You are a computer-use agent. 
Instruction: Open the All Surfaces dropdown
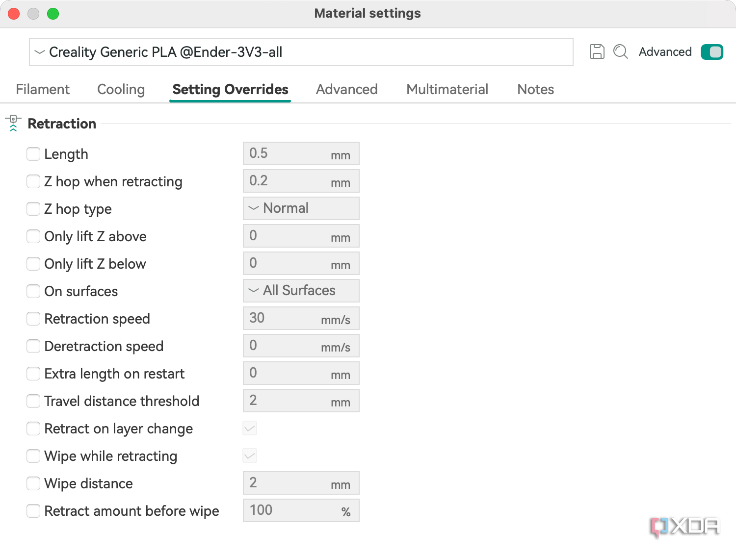[x=301, y=291]
